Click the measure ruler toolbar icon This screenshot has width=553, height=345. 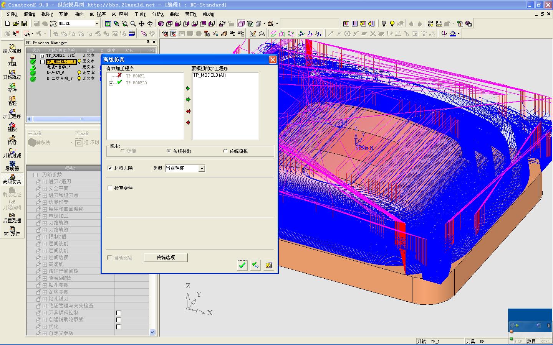(439, 23)
